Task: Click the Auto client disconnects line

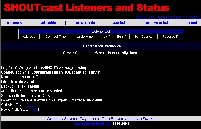Action: coord(32,91)
